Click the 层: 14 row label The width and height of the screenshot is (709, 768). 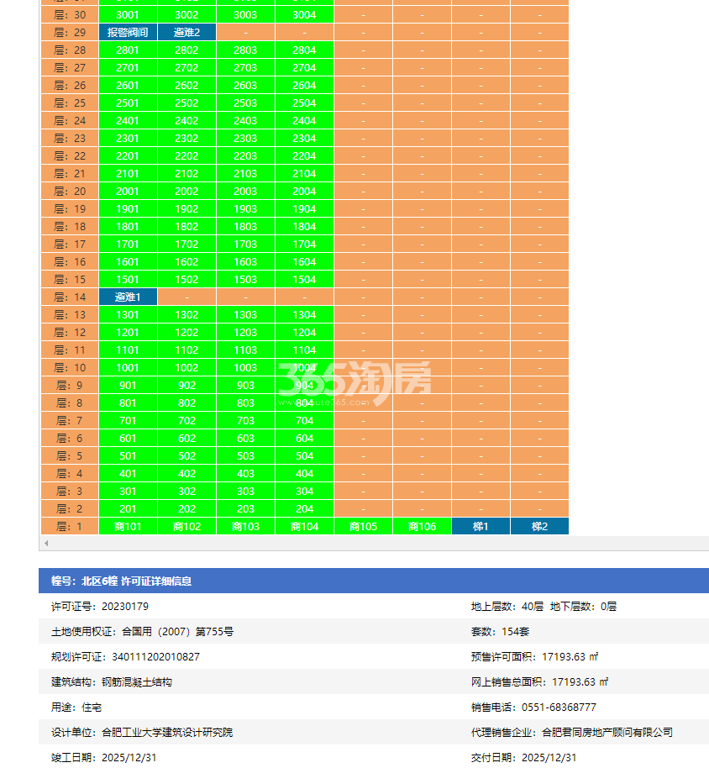tap(70, 297)
